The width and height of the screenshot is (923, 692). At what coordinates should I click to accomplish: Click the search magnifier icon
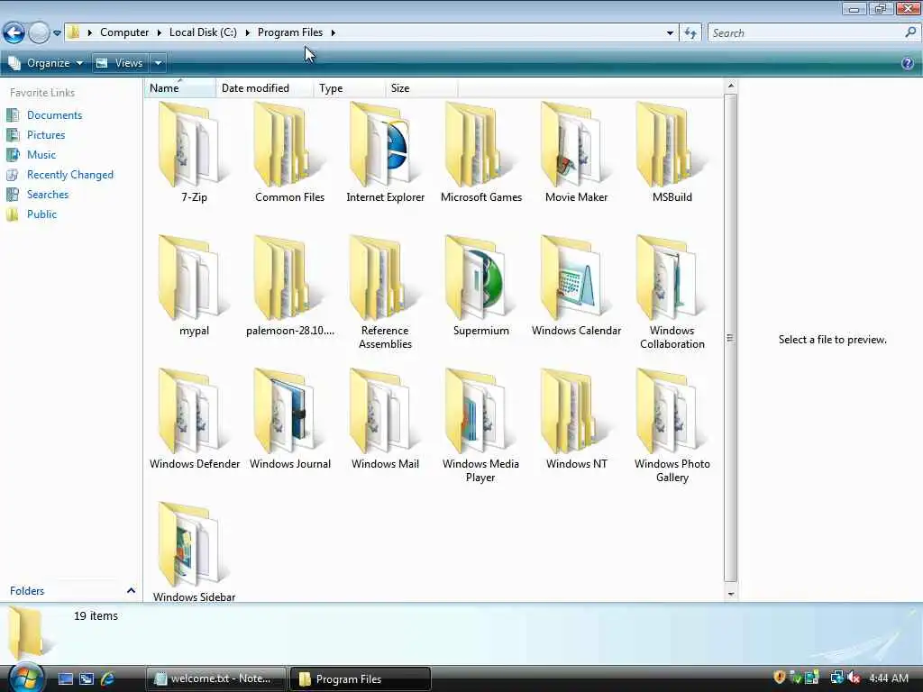(910, 32)
